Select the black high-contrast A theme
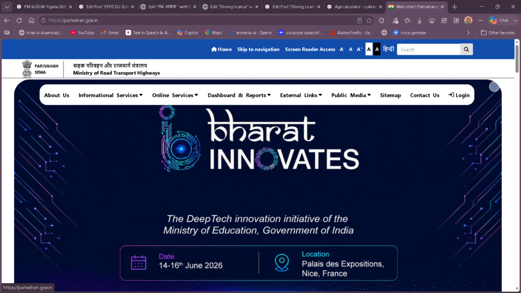This screenshot has height=293, width=521. pyautogui.click(x=377, y=49)
